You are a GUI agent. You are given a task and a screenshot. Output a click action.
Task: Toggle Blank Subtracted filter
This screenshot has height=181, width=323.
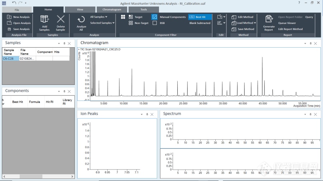point(200,23)
